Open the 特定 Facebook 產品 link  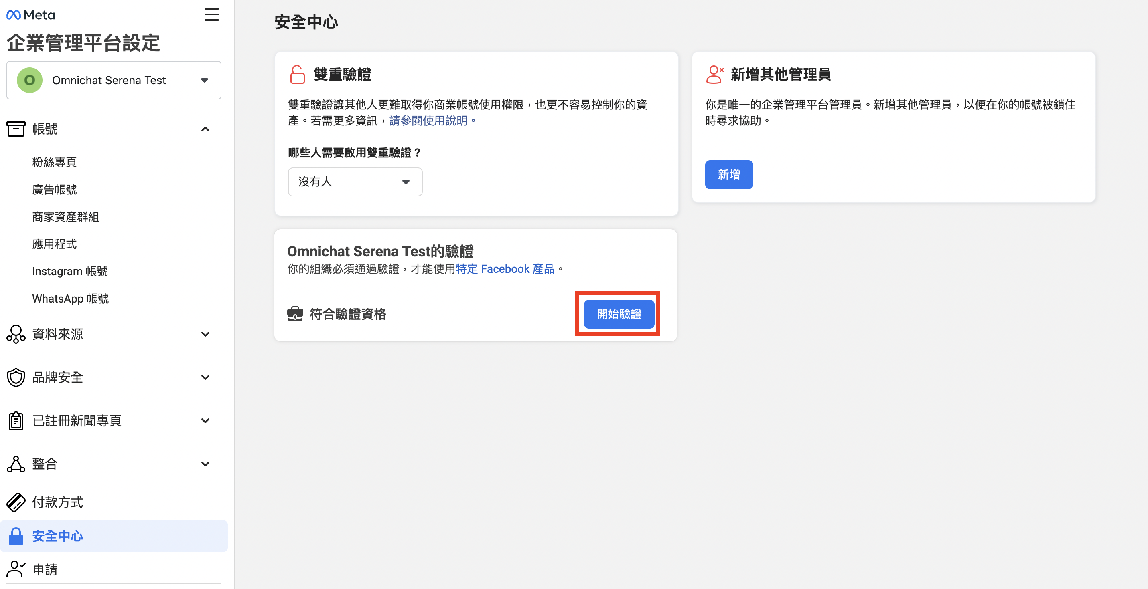[x=505, y=269]
